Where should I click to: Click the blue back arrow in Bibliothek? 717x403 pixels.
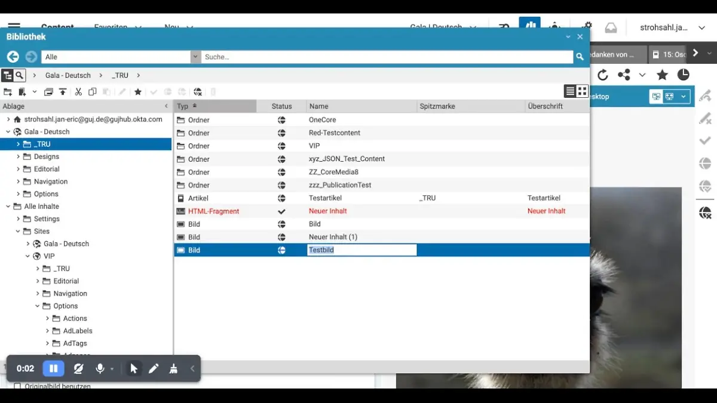pyautogui.click(x=13, y=57)
